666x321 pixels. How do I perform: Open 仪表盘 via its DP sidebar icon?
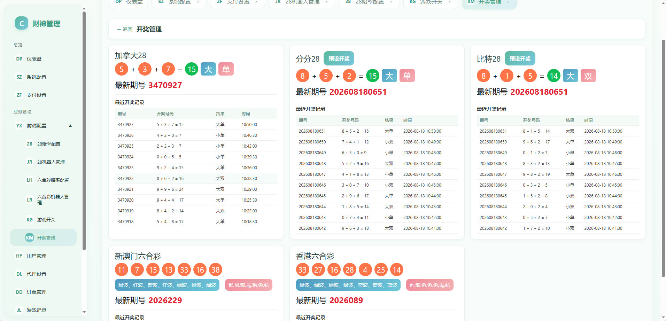19,59
